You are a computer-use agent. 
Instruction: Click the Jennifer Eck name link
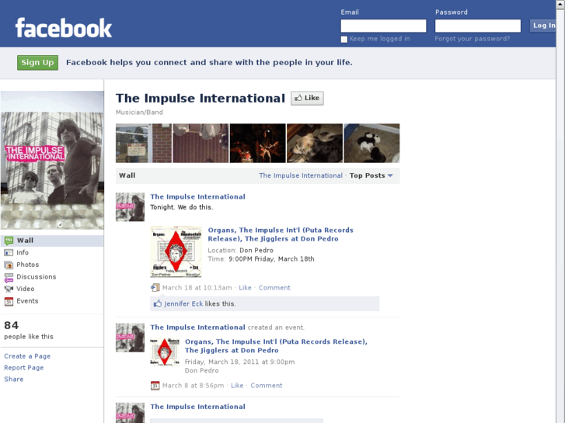pyautogui.click(x=183, y=303)
